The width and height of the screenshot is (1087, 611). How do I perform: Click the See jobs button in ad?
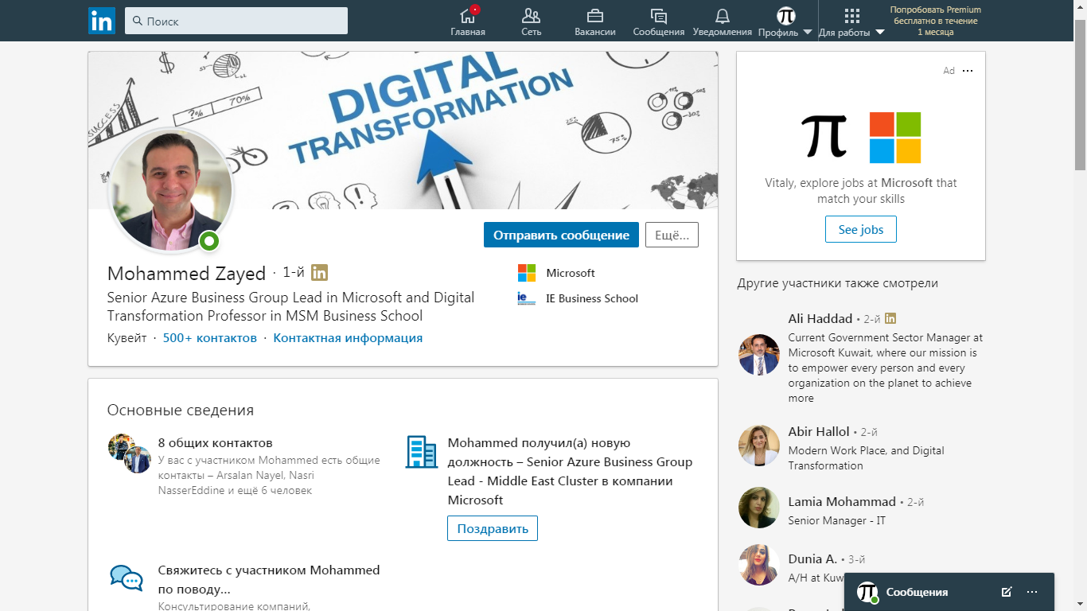(x=861, y=229)
